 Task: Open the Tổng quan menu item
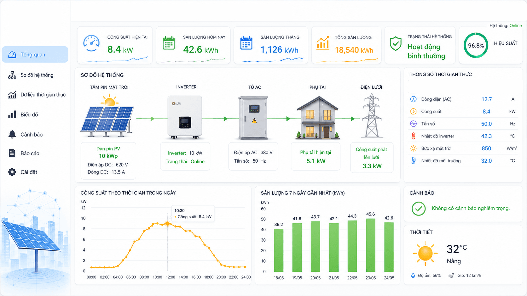(35, 54)
